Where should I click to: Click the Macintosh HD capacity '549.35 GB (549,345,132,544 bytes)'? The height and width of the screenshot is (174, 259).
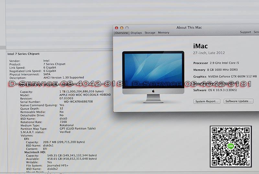click(72, 155)
